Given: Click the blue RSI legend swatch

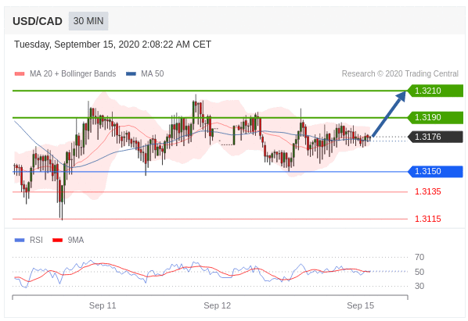Looking at the screenshot, I should click(x=20, y=240).
